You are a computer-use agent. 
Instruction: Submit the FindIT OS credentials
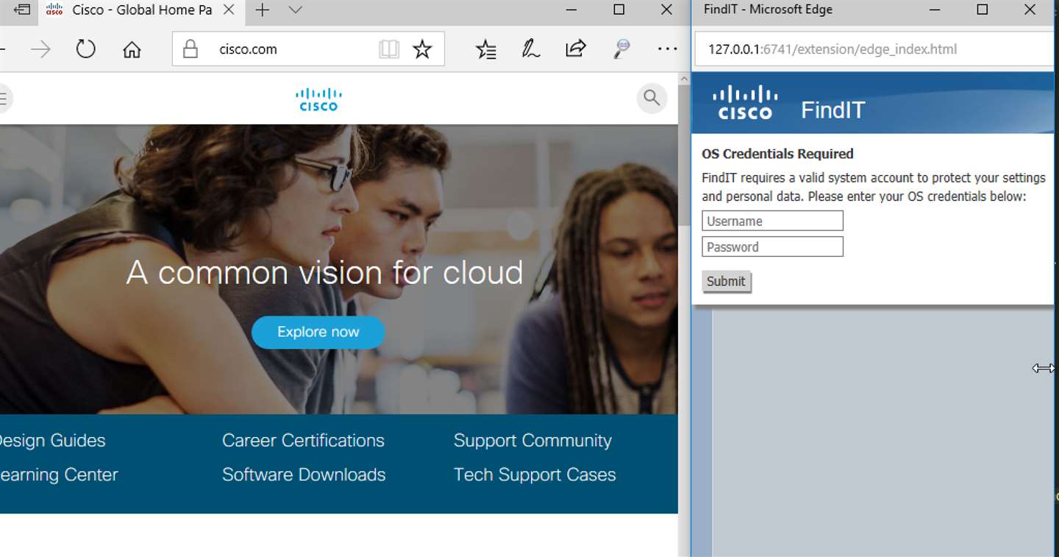726,281
